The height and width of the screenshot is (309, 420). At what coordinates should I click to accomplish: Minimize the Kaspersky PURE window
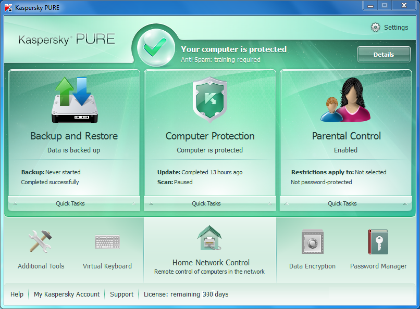point(370,6)
